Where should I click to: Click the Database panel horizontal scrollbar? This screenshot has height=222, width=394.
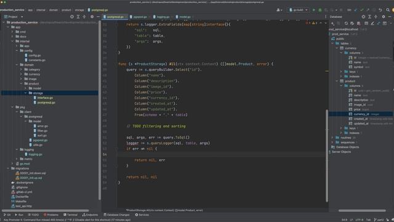tap(362, 210)
